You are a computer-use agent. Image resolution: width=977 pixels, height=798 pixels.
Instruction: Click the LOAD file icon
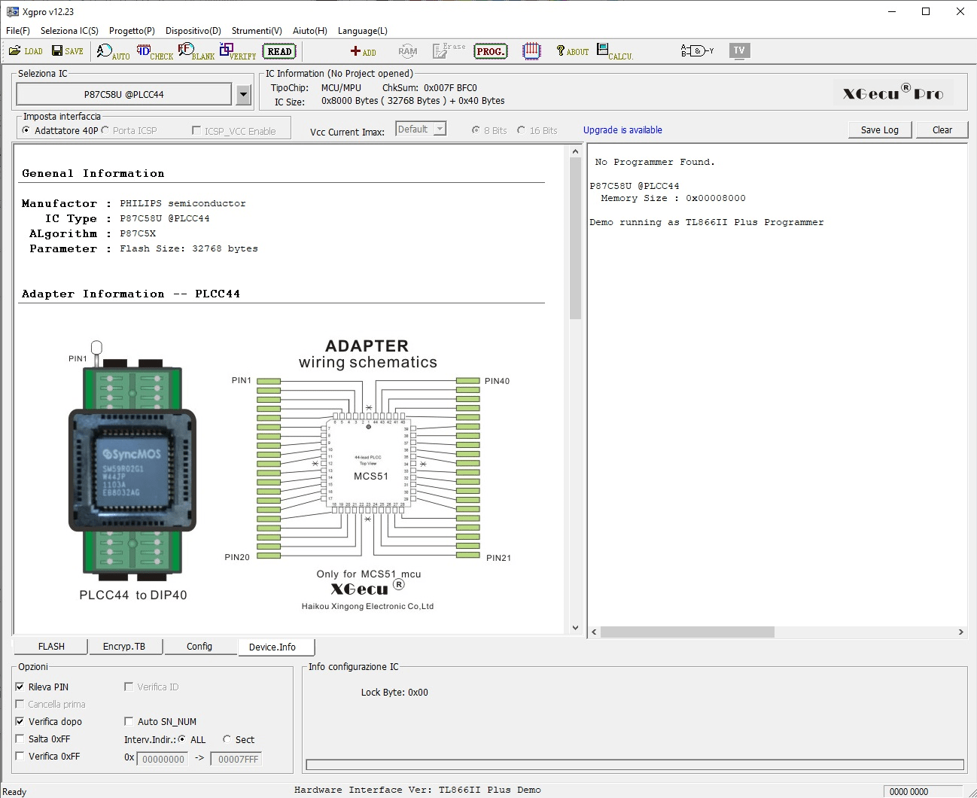coord(26,51)
